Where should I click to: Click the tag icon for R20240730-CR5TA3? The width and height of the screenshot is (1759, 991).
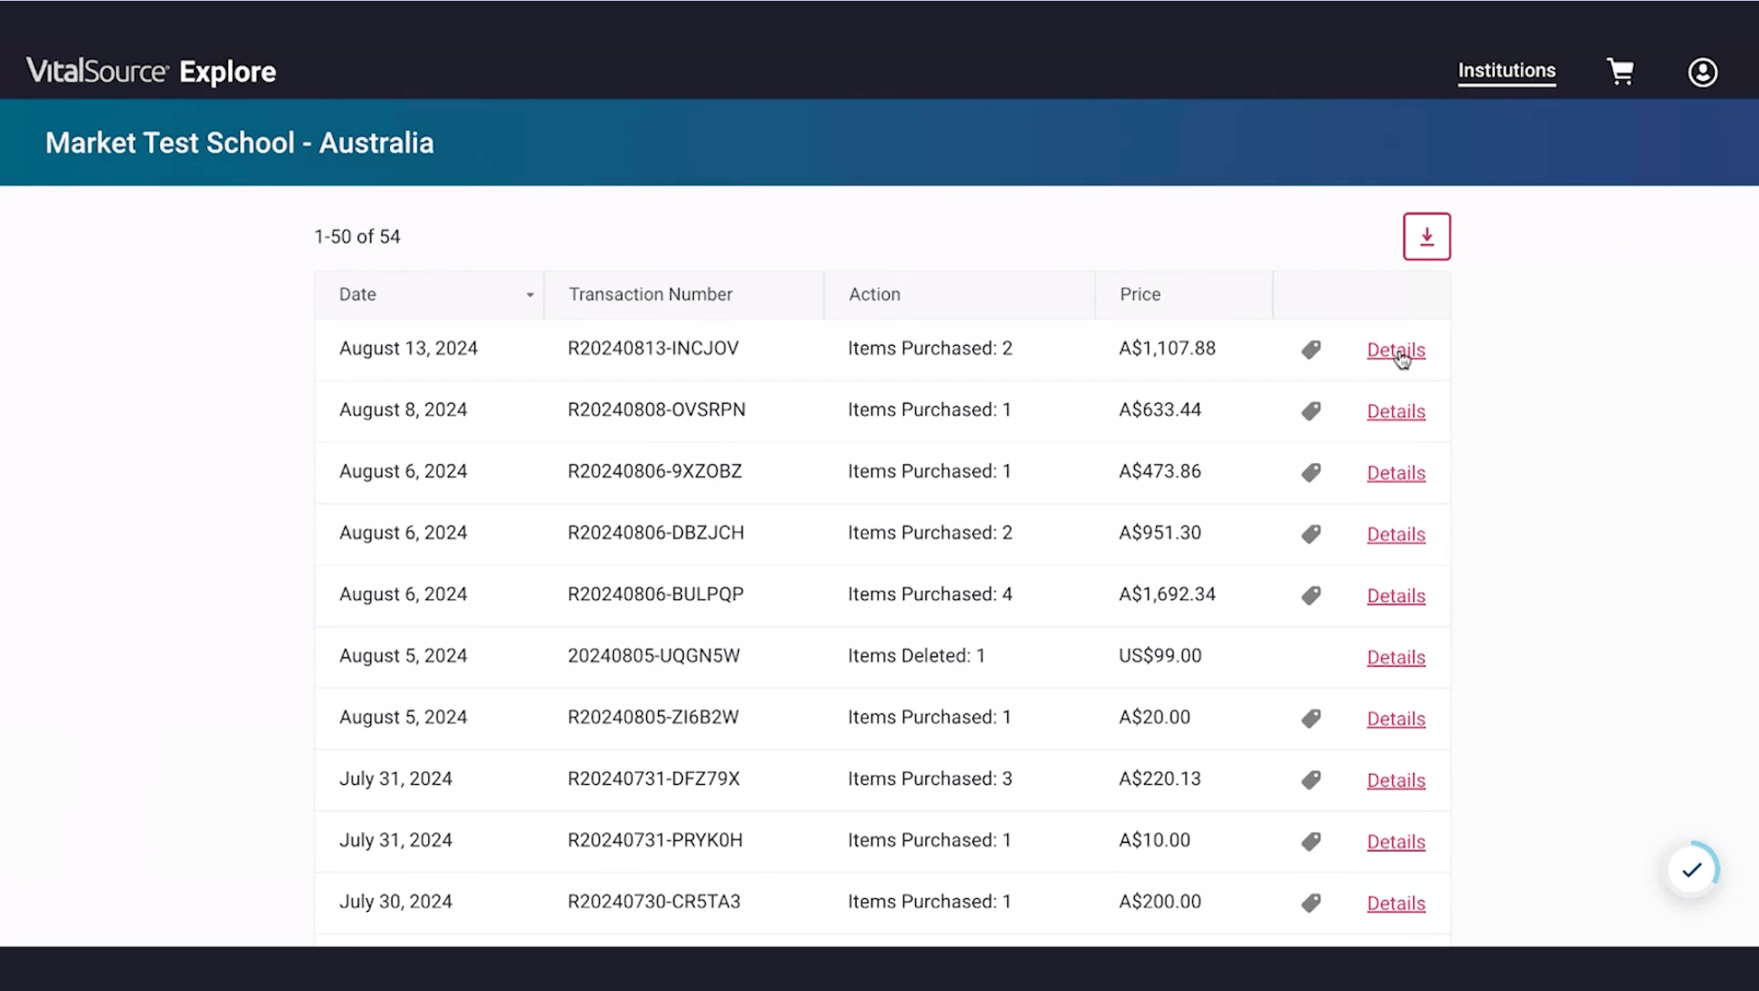point(1311,902)
